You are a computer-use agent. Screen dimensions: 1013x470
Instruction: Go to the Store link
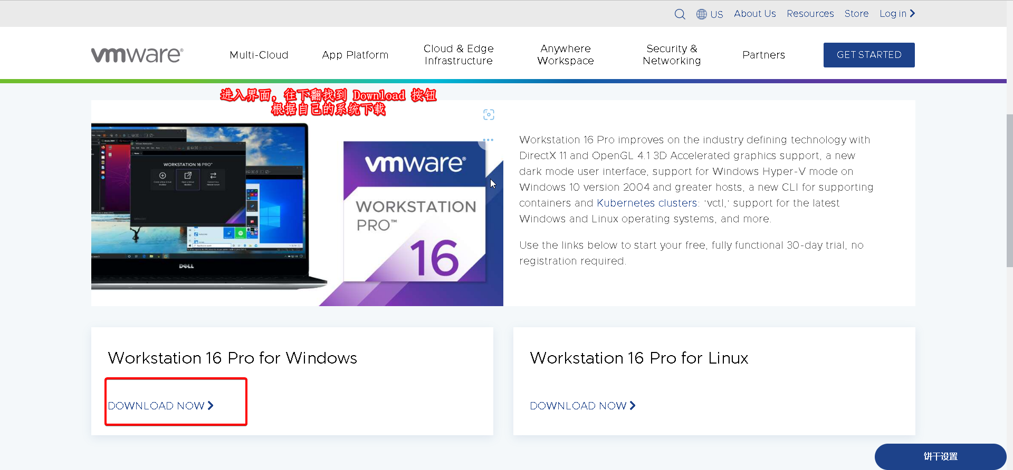point(856,14)
